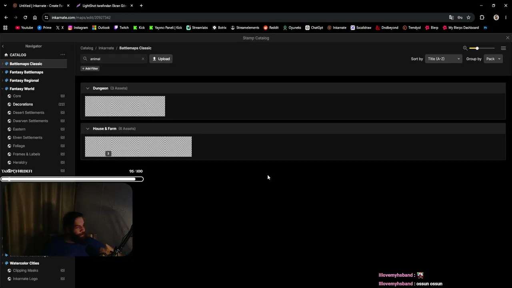Expand the Fantasy Regional tree node

pyautogui.click(x=2, y=80)
